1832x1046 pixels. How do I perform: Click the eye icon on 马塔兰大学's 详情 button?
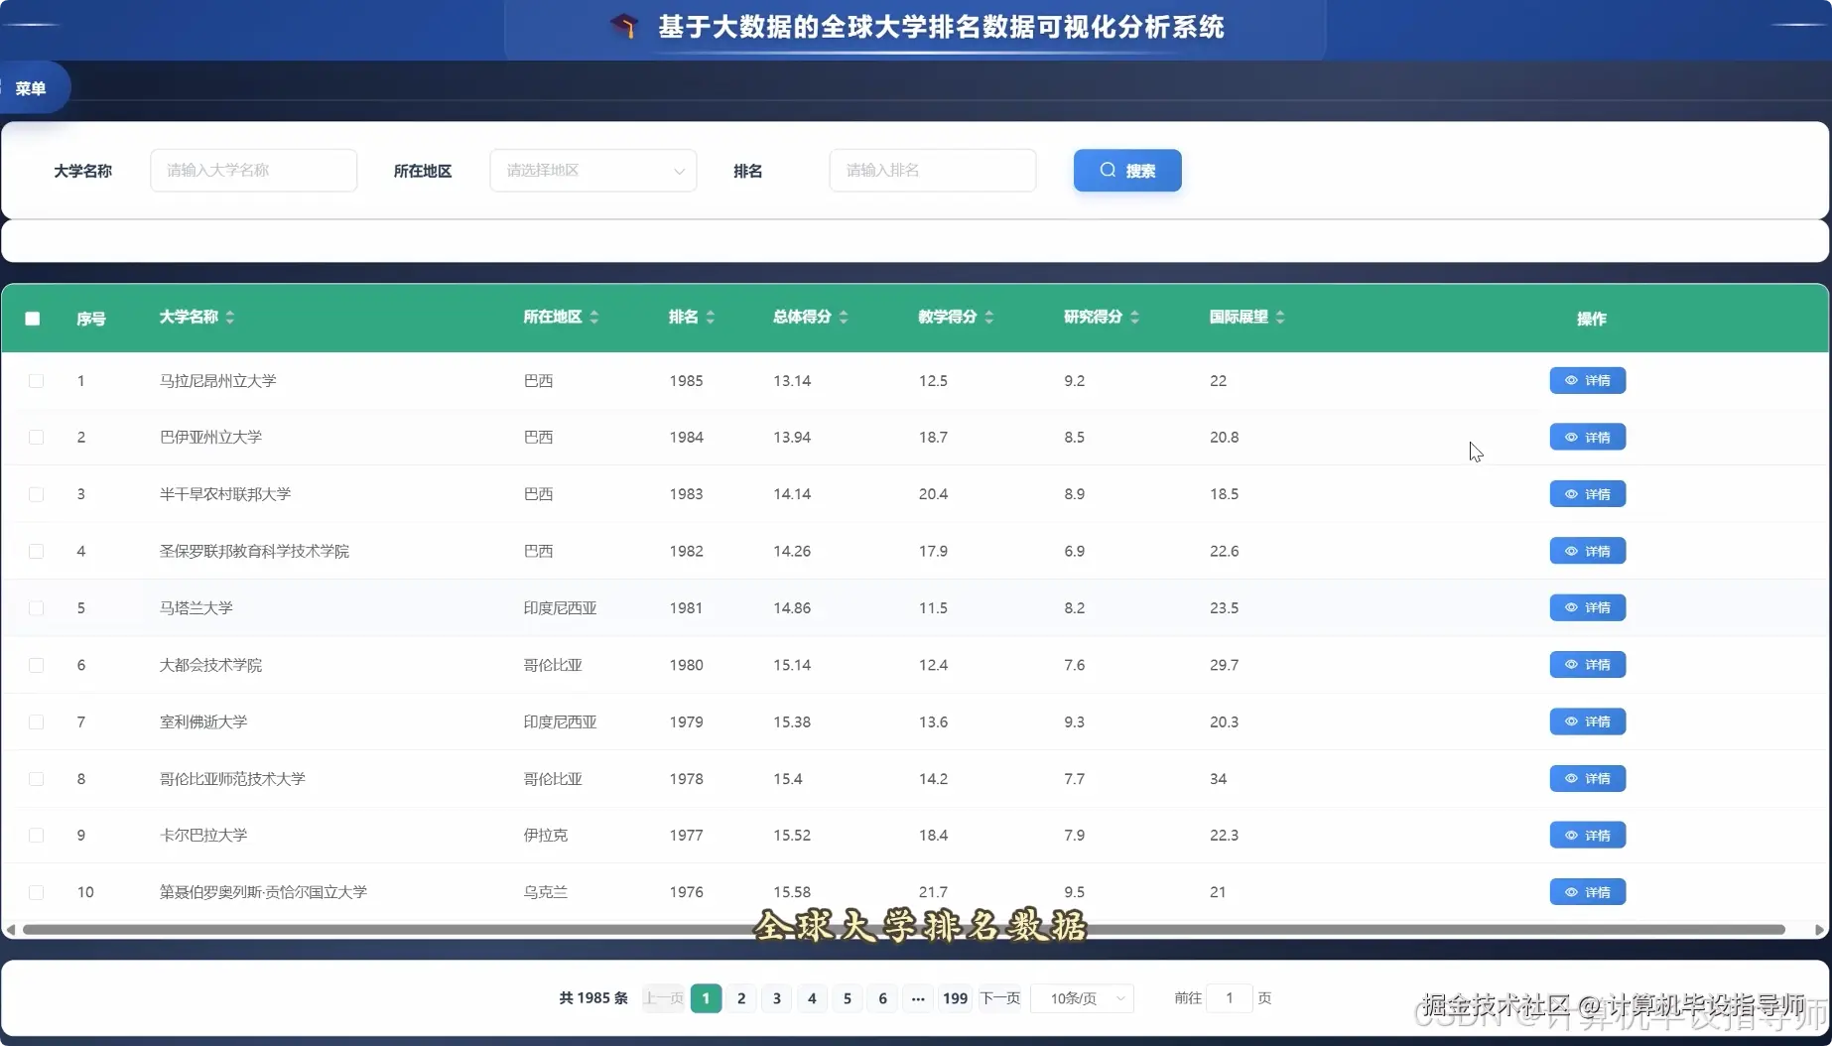1570,607
